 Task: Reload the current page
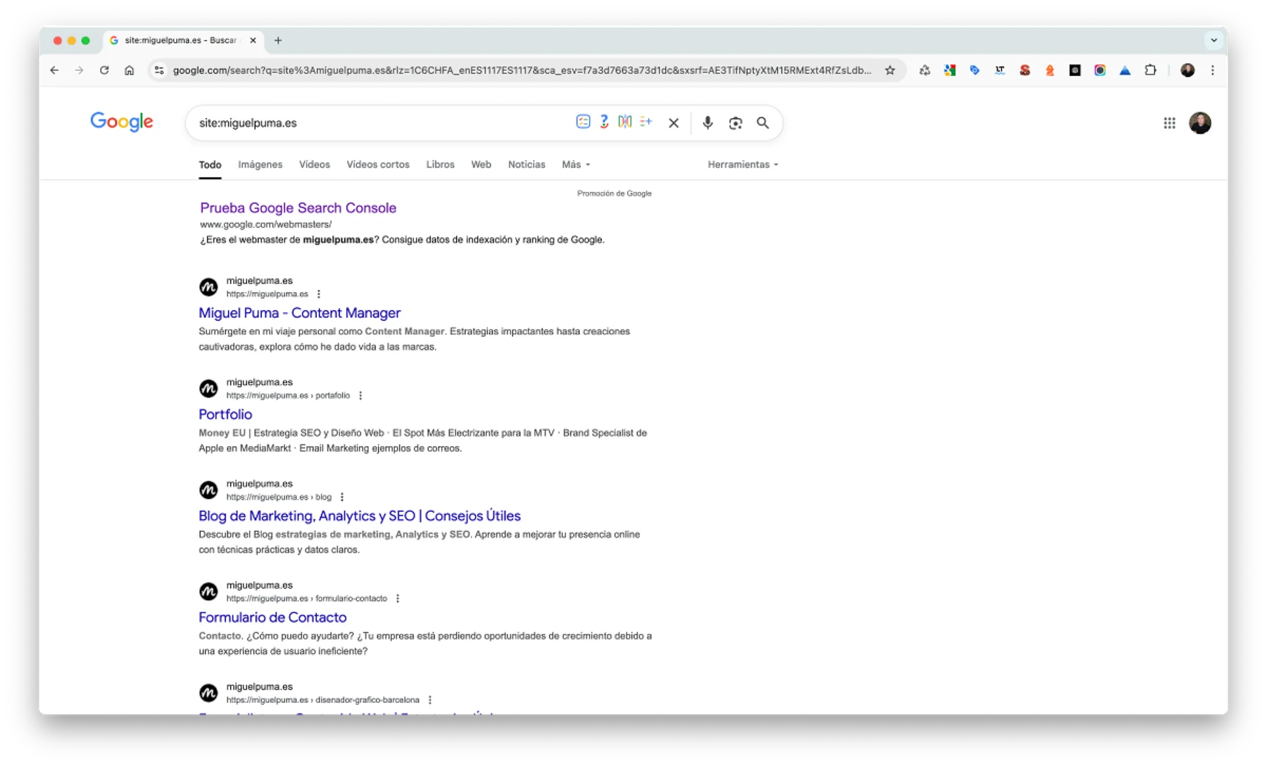click(x=104, y=70)
